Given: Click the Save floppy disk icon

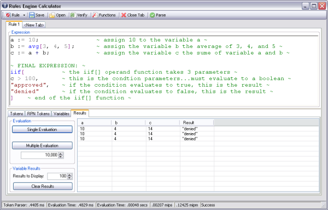Looking at the screenshot, I should (32, 15).
